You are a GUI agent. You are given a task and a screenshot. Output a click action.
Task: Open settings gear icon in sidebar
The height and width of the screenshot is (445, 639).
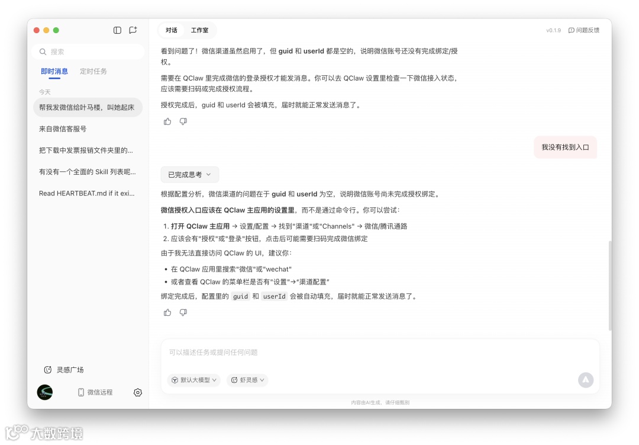point(138,392)
